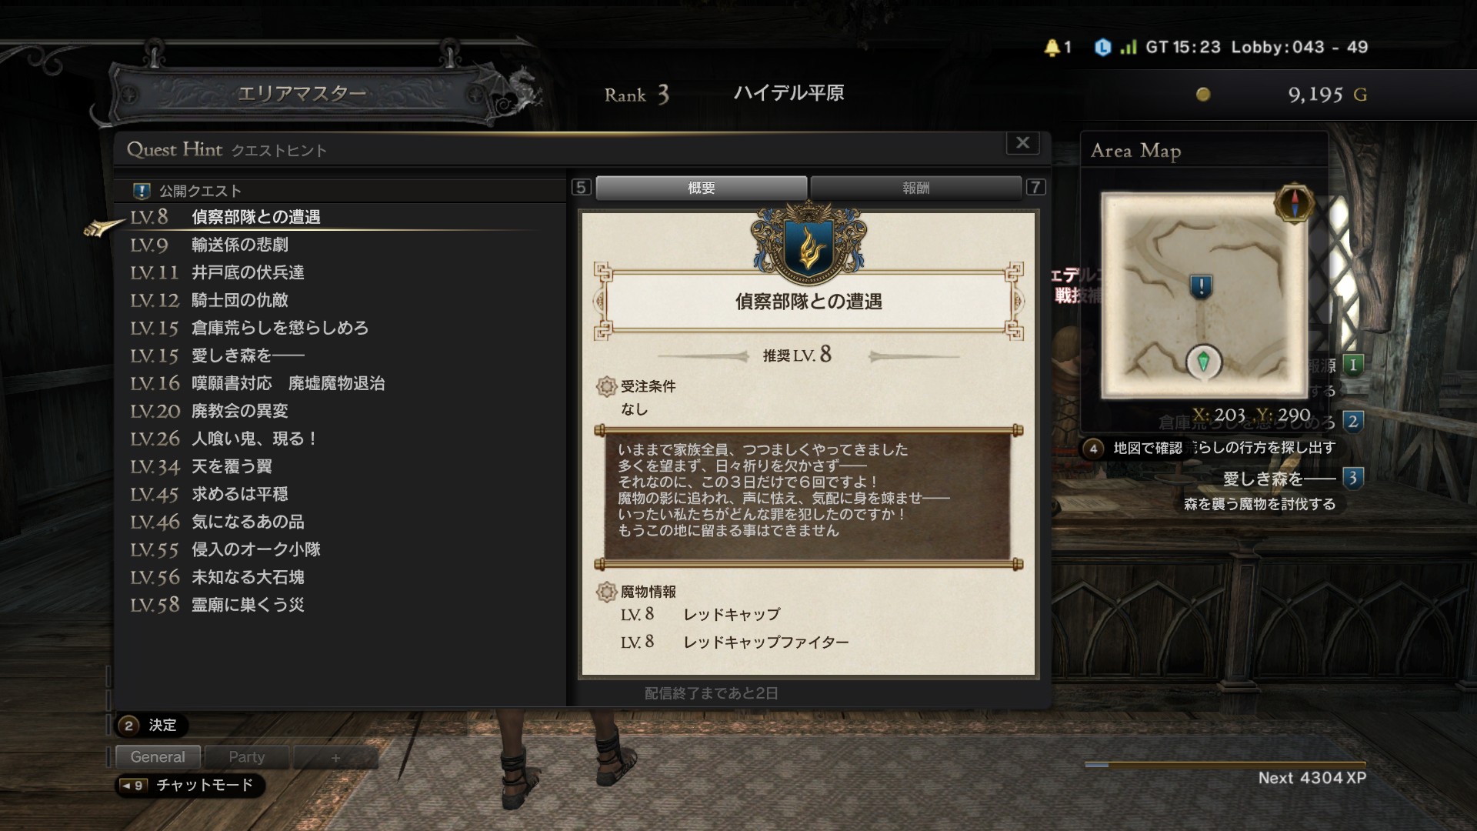This screenshot has height=831, width=1477.
Task: Click the public quest exclamation icon
Action: [142, 191]
